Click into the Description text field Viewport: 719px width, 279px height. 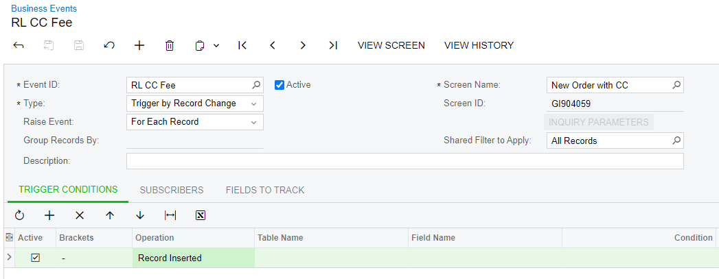point(404,161)
